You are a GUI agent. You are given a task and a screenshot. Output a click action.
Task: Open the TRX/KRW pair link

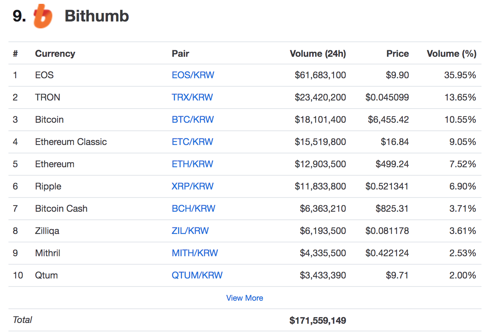(192, 97)
